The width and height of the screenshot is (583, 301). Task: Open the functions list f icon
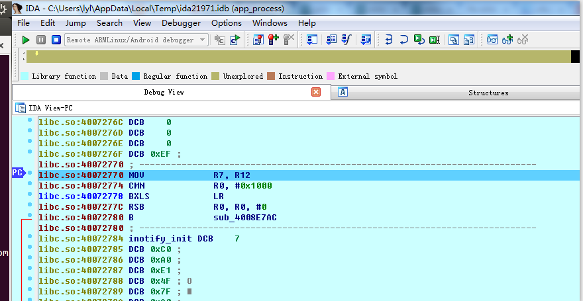tap(346, 40)
